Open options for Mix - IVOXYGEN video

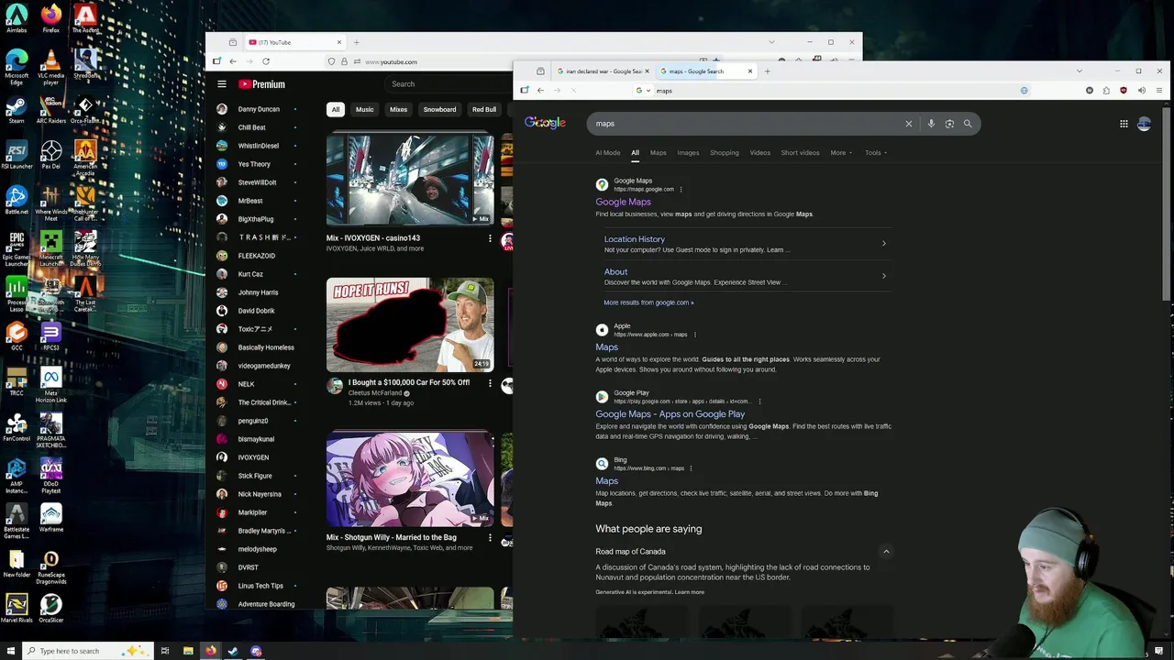[x=490, y=238]
